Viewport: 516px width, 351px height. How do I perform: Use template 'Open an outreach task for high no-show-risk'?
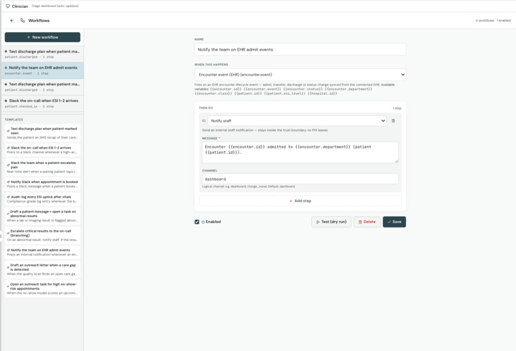tap(42, 288)
